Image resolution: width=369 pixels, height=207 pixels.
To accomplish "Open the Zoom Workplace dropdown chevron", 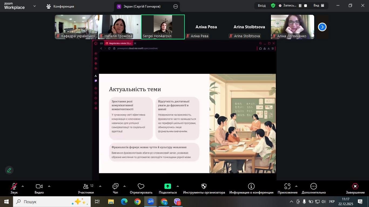I will pyautogui.click(x=35, y=6).
